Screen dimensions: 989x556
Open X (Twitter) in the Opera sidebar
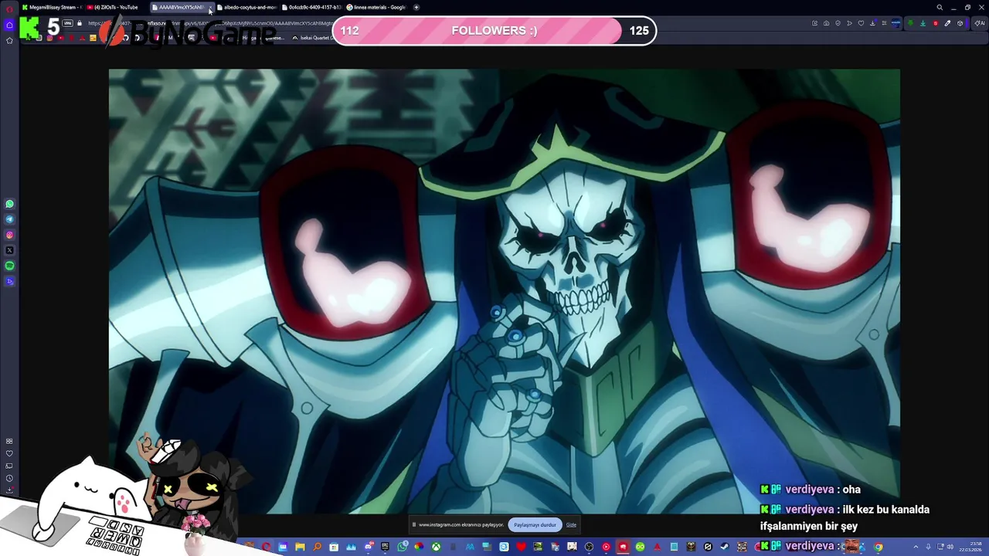click(x=9, y=250)
